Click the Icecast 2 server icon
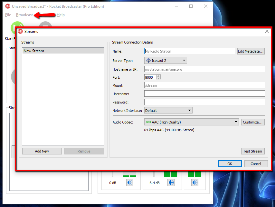This screenshot has height=207, width=275. click(x=148, y=60)
